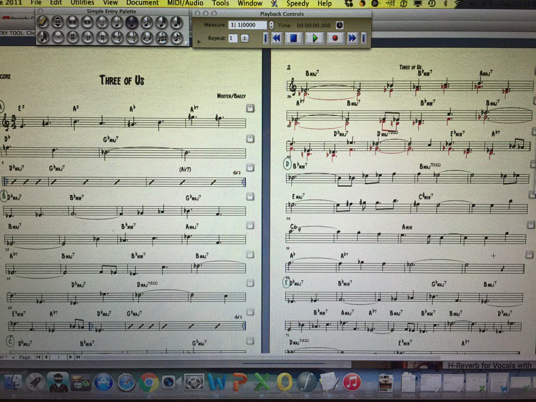Image resolution: width=536 pixels, height=402 pixels.
Task: Open the Utilities menu
Action: click(82, 3)
